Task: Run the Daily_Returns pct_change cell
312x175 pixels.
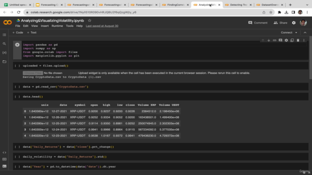Action: click(x=18, y=147)
